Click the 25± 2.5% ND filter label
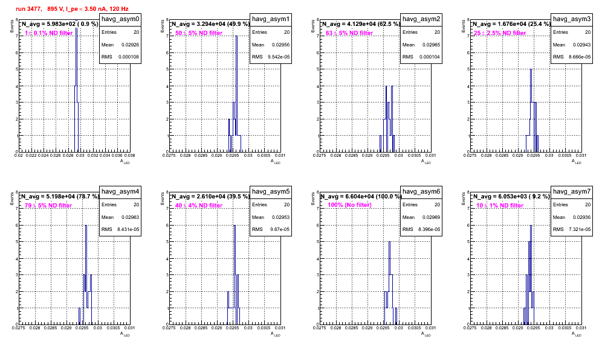 coord(500,33)
